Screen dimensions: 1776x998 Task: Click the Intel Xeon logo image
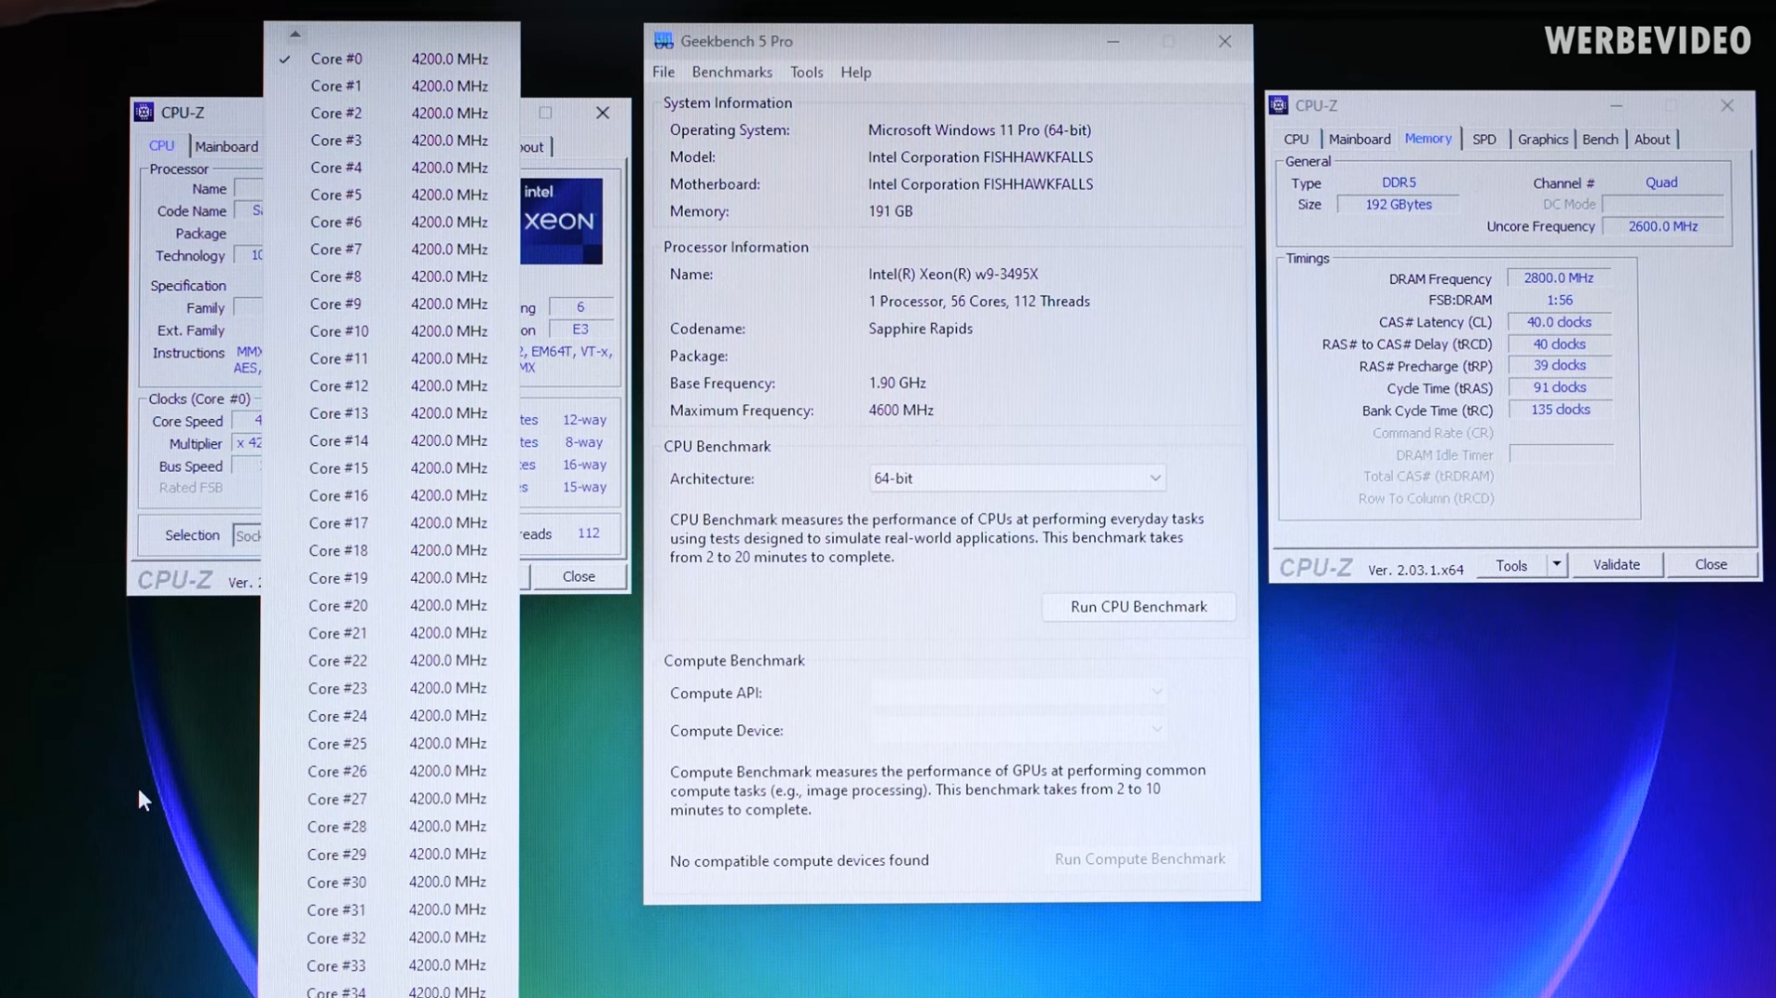[561, 221]
